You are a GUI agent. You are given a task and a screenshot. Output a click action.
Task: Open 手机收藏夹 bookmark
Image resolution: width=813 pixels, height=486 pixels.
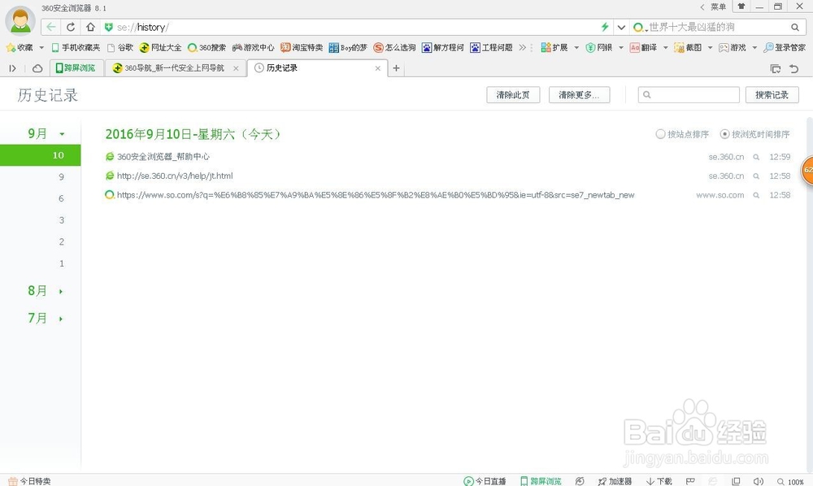coord(76,48)
